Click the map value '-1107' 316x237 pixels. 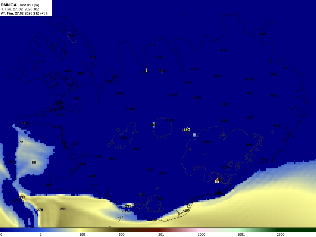tap(218, 76)
